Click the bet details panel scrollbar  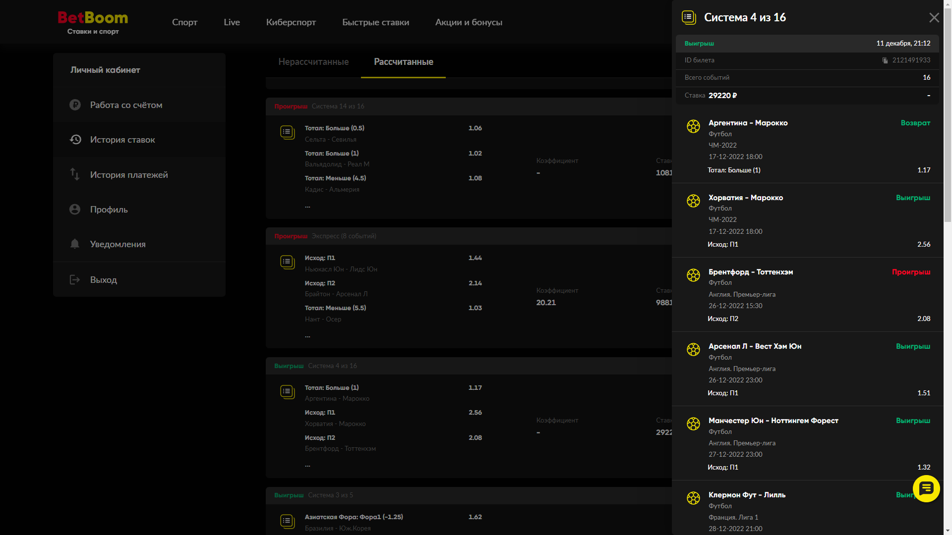coord(948,114)
